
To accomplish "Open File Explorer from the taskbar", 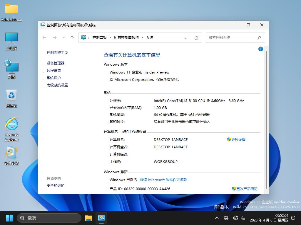I will 88,218.
